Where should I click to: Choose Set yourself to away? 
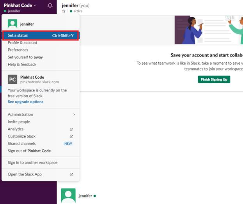click(x=41, y=57)
